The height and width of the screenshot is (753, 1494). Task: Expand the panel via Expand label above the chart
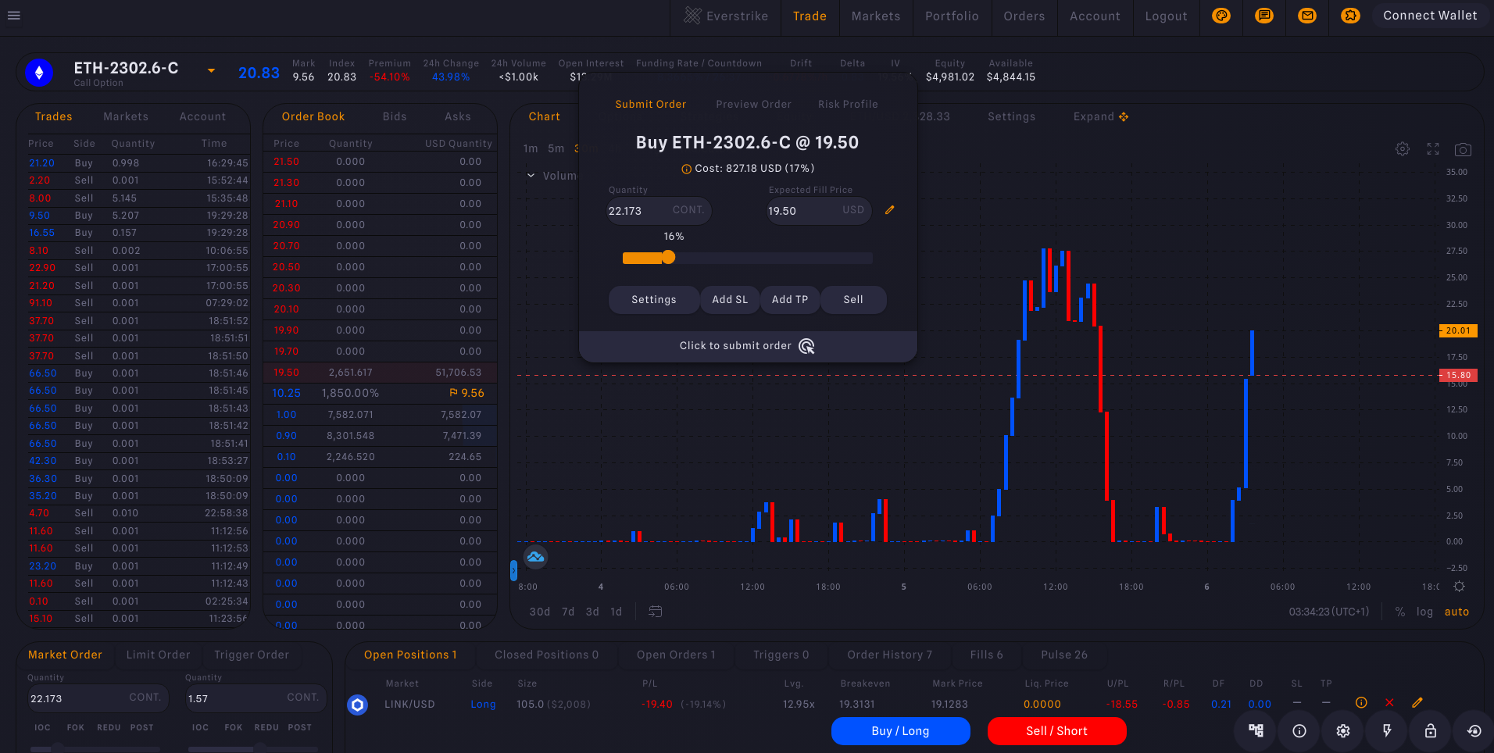point(1093,116)
